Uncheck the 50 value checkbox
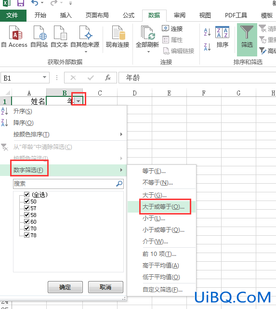The height and width of the screenshot is (309, 276). pos(27,202)
